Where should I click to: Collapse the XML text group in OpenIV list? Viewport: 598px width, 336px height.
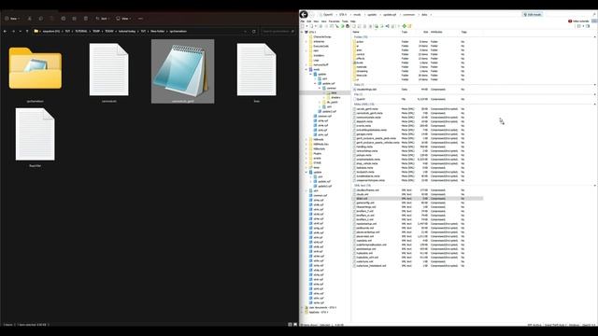pos(595,186)
